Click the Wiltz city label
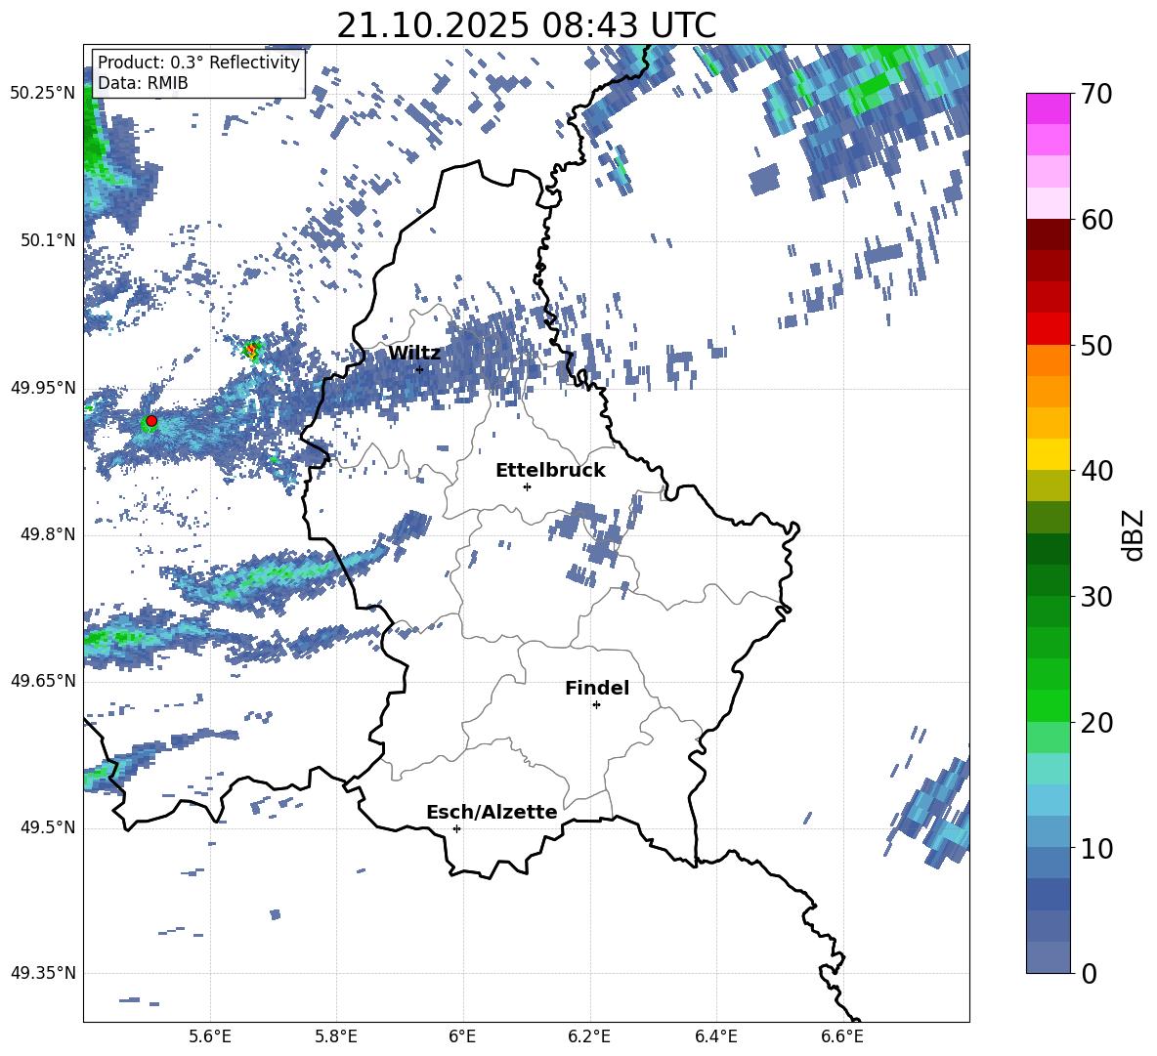The height and width of the screenshot is (1056, 1157). coord(414,354)
